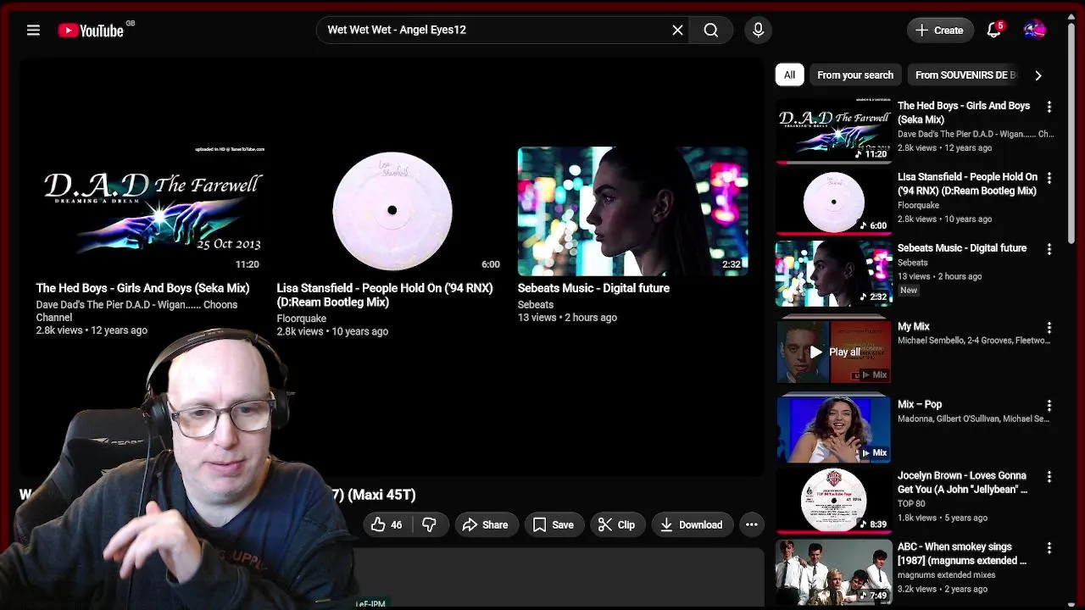Open options for Jocelyn Brown video
This screenshot has height=610, width=1085.
coord(1049,477)
